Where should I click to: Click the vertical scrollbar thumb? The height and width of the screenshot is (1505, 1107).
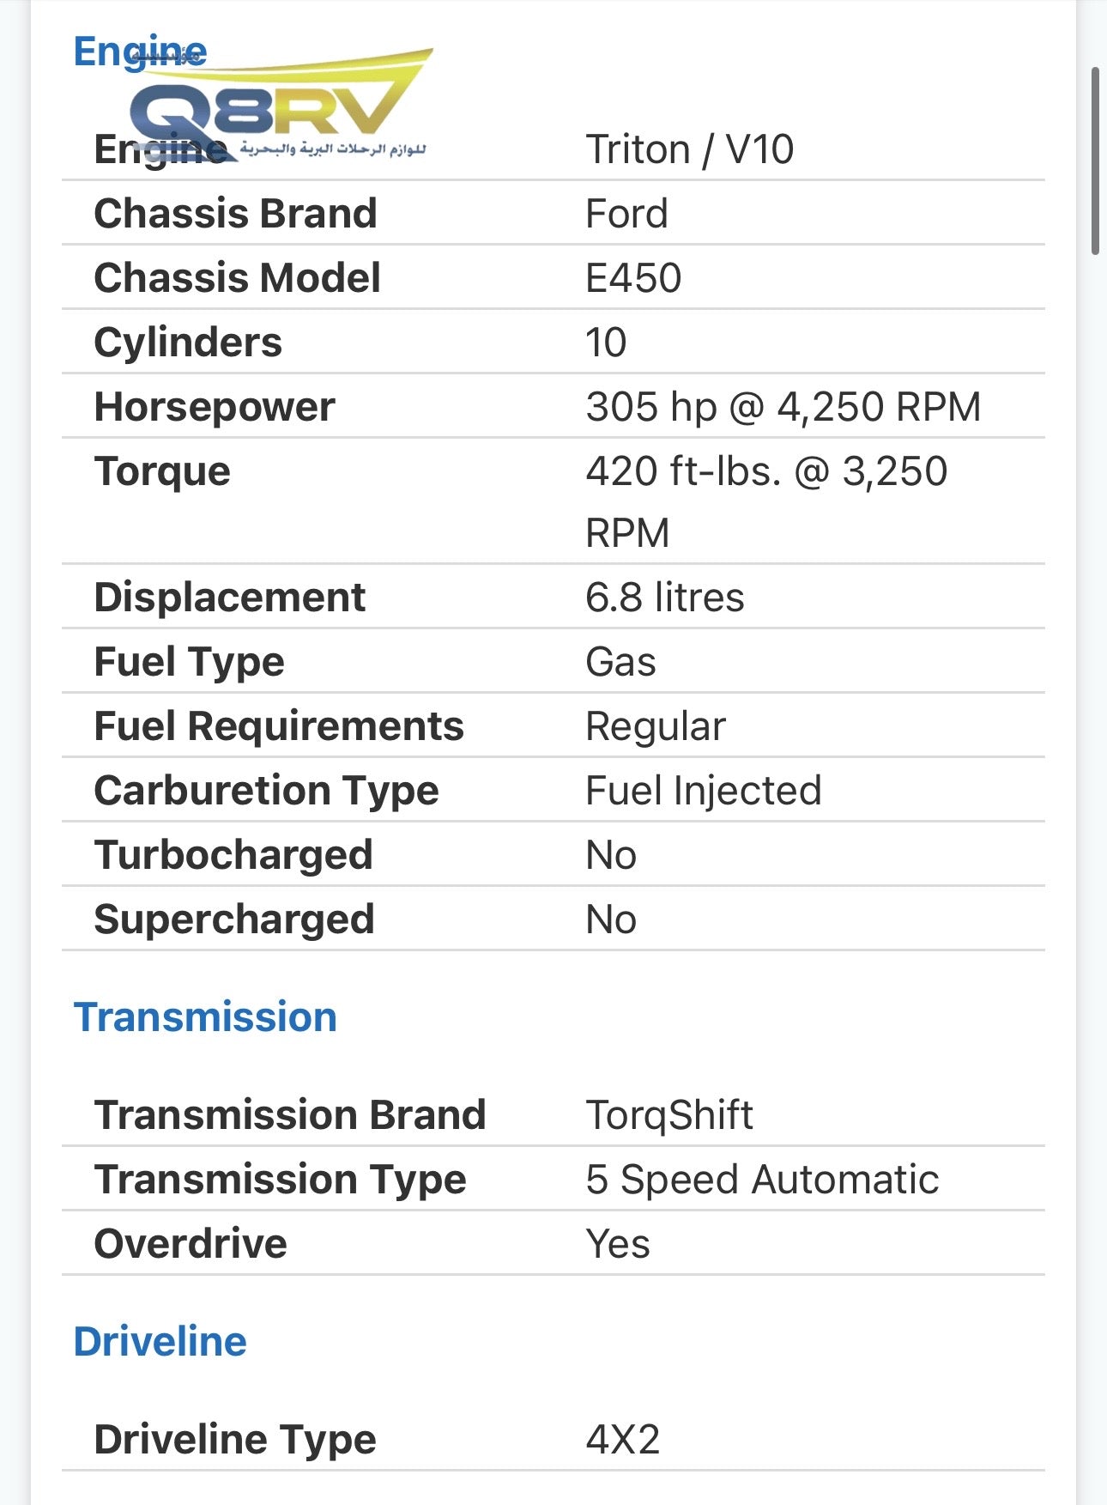(x=1095, y=161)
